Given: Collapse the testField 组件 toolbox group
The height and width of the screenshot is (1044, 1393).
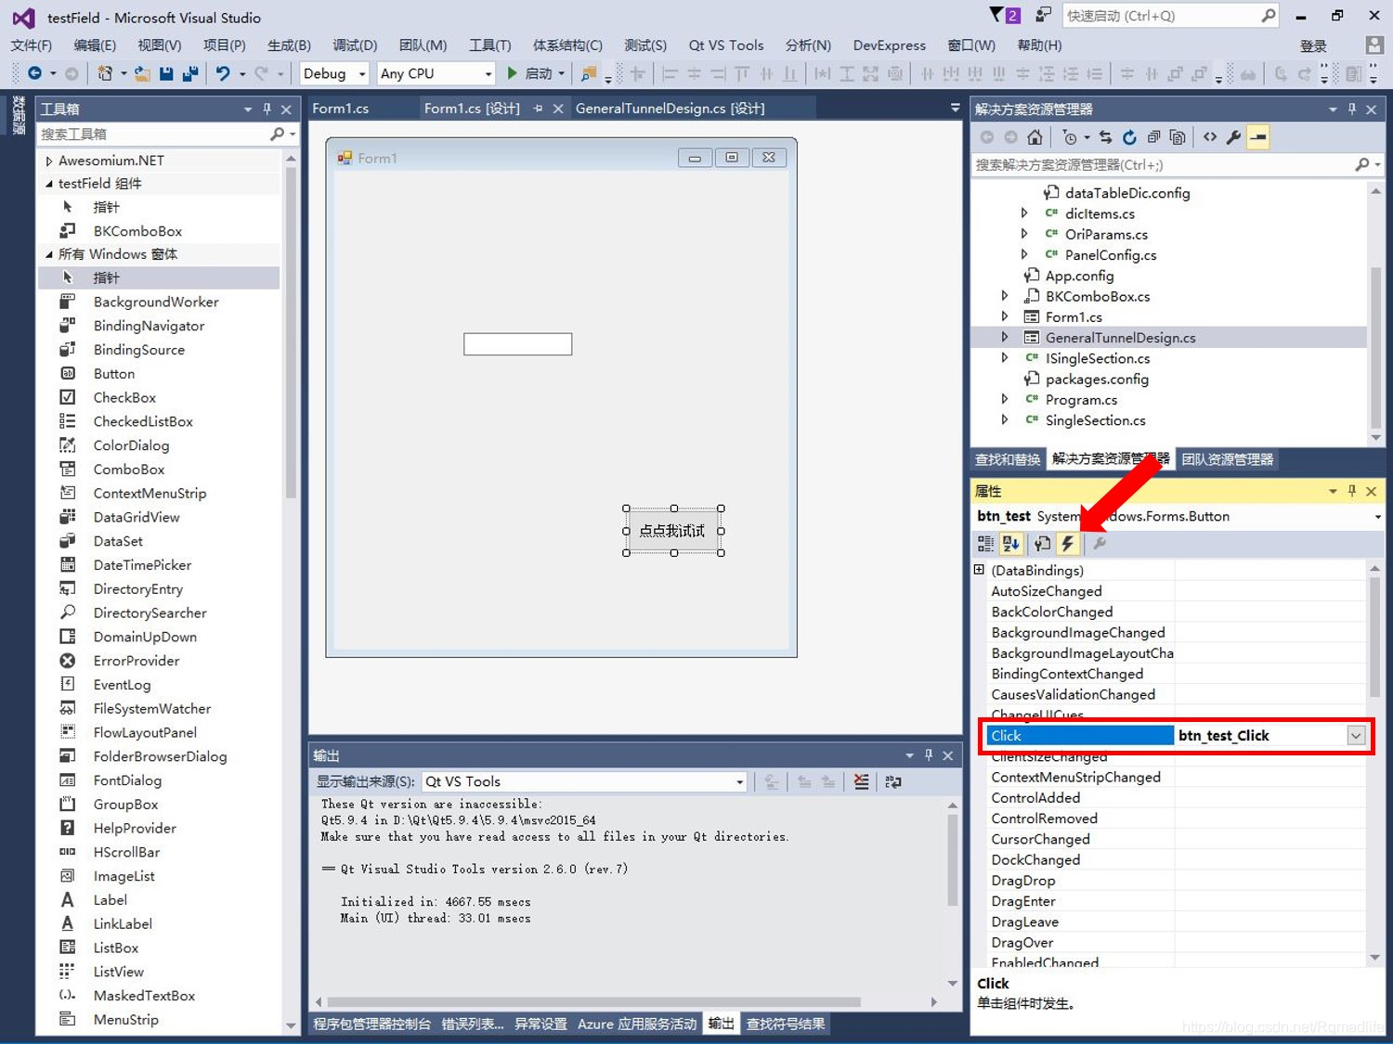Looking at the screenshot, I should pos(49,184).
